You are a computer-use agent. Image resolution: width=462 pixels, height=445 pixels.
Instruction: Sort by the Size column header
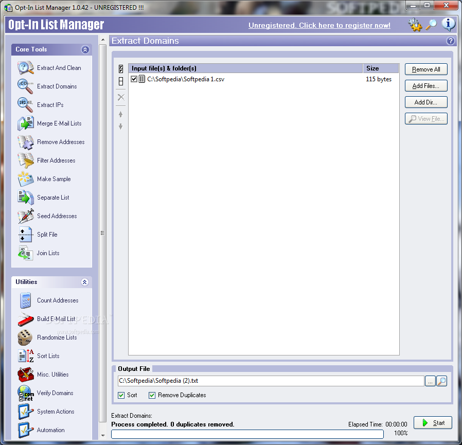[381, 68]
